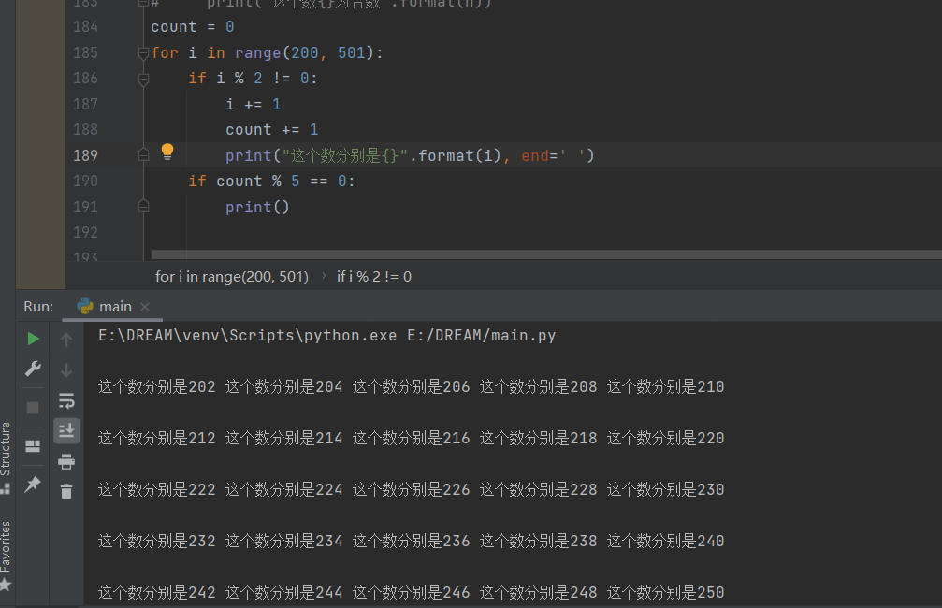
Task: Close the main run tab
Action: point(145,307)
